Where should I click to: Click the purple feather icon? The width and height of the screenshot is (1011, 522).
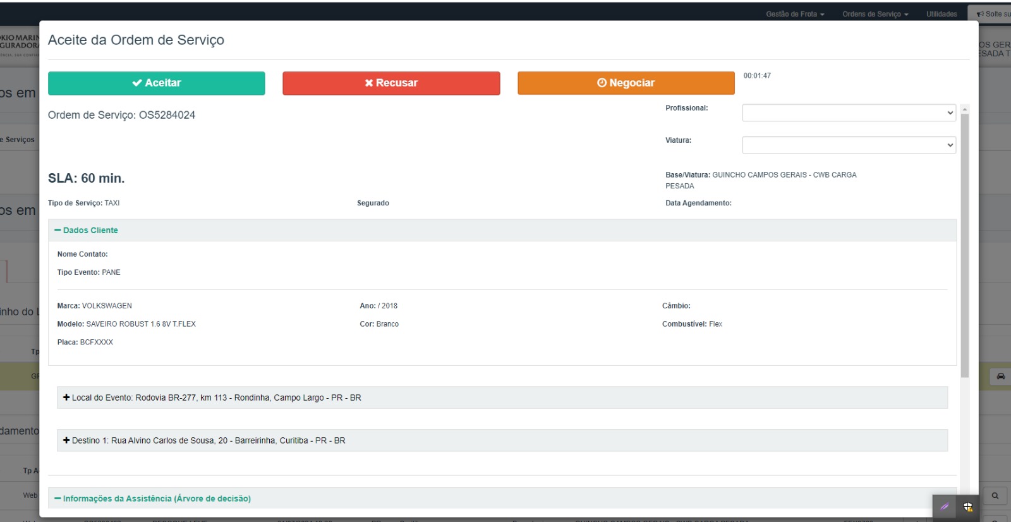945,506
